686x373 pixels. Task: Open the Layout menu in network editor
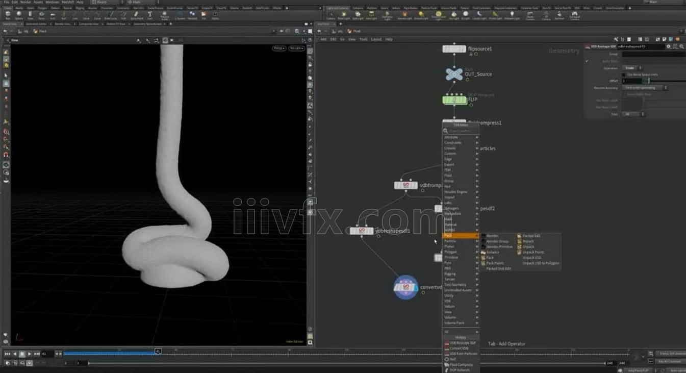click(376, 39)
